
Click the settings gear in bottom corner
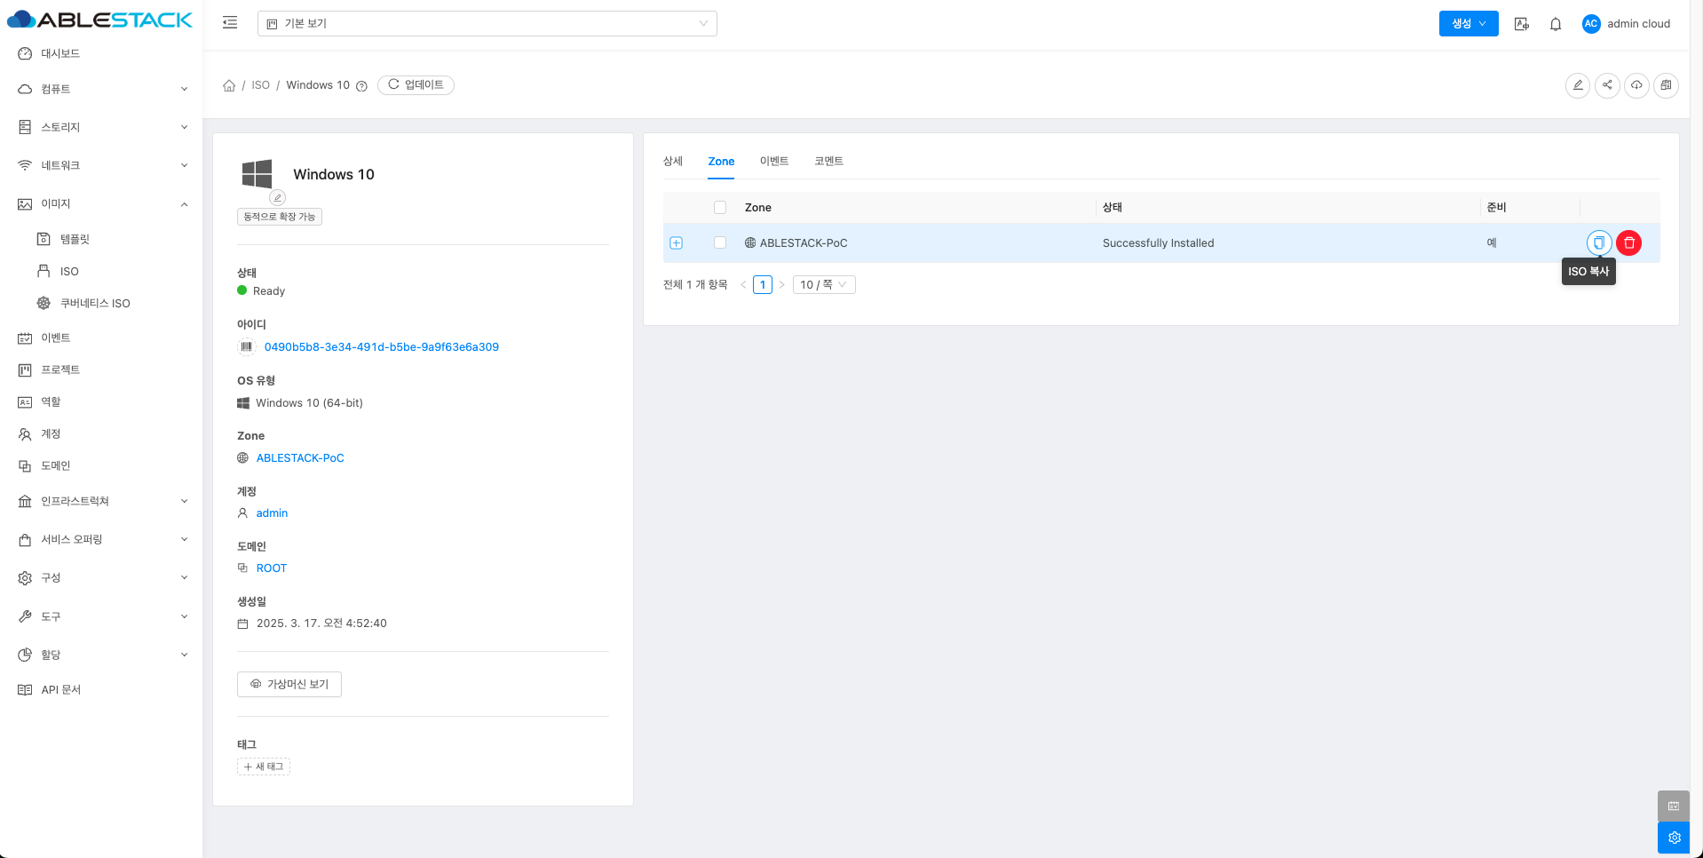coord(1673,838)
